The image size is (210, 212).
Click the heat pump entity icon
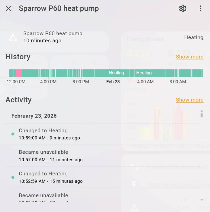point(13,37)
